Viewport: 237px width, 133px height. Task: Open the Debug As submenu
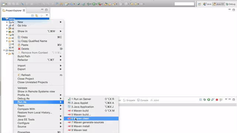click(39, 99)
